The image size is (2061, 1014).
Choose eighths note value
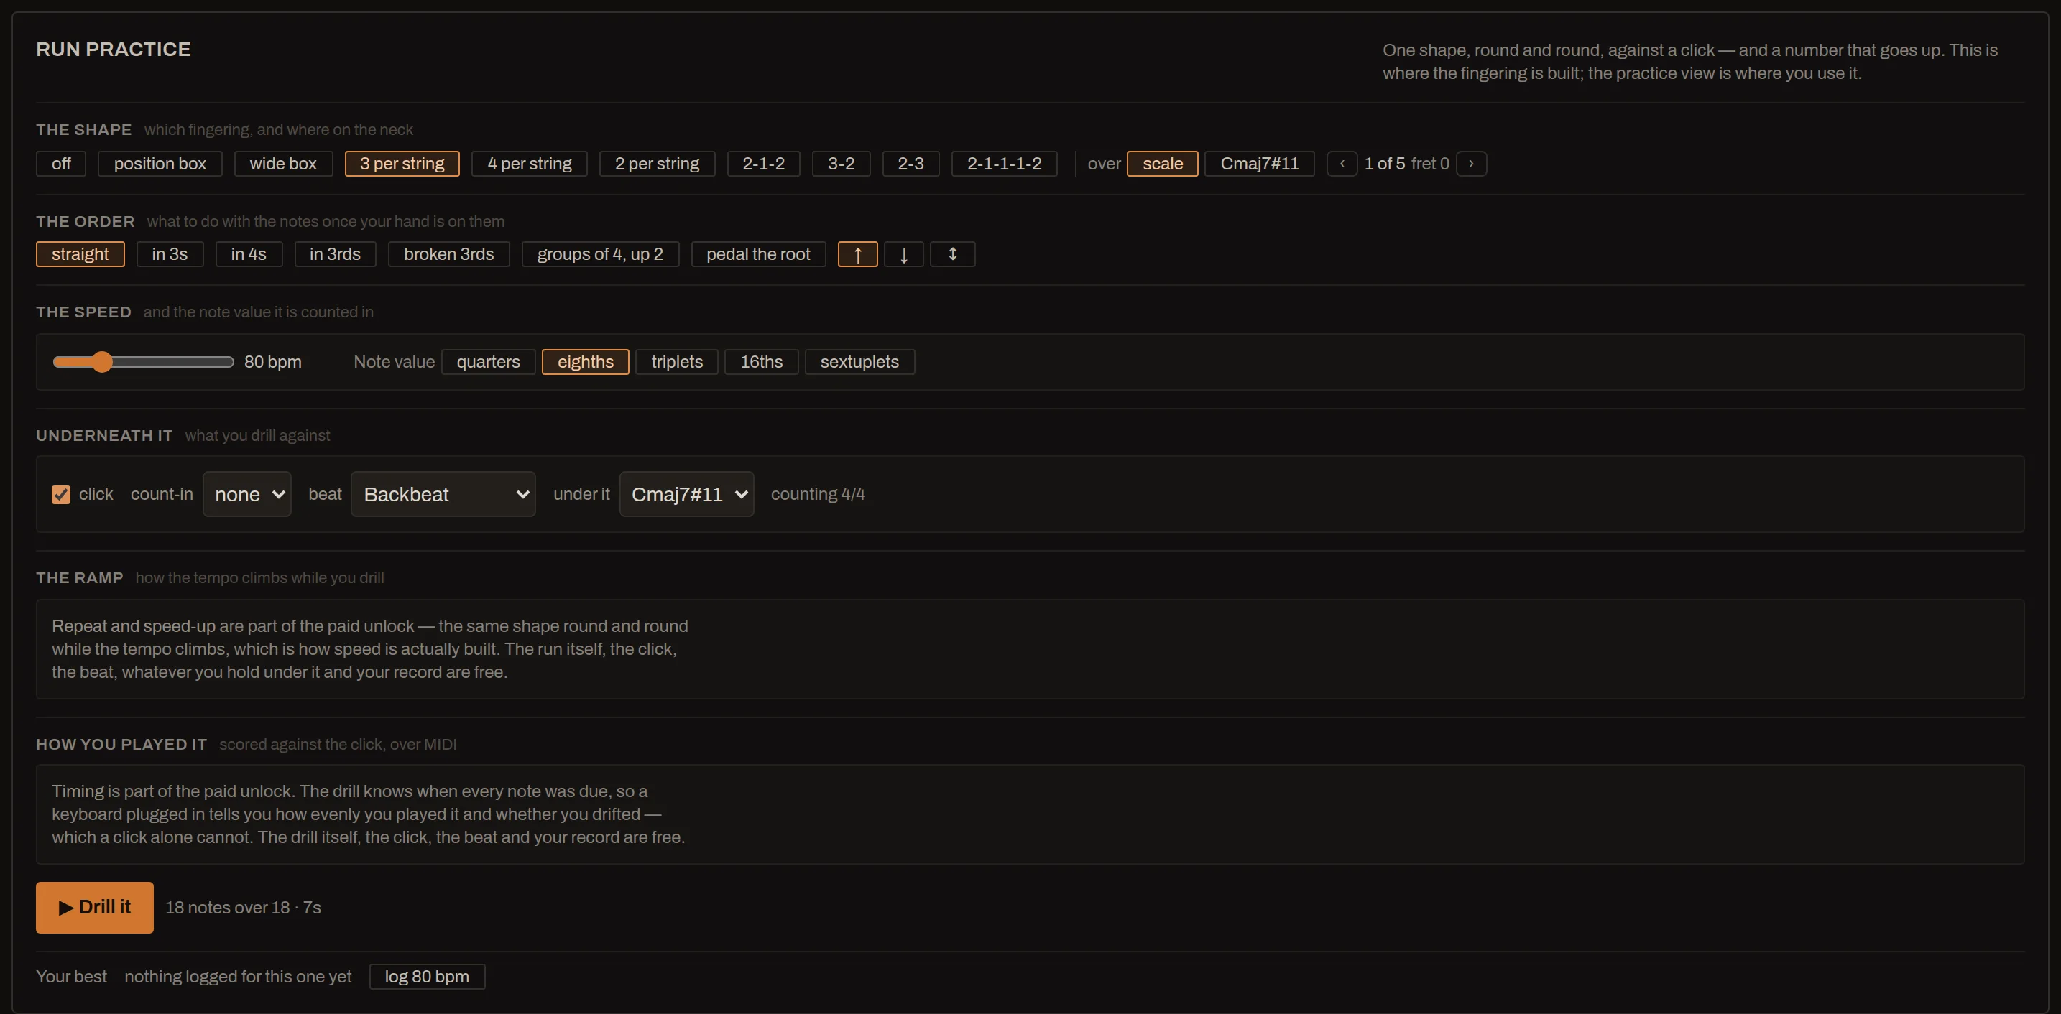pyautogui.click(x=586, y=361)
